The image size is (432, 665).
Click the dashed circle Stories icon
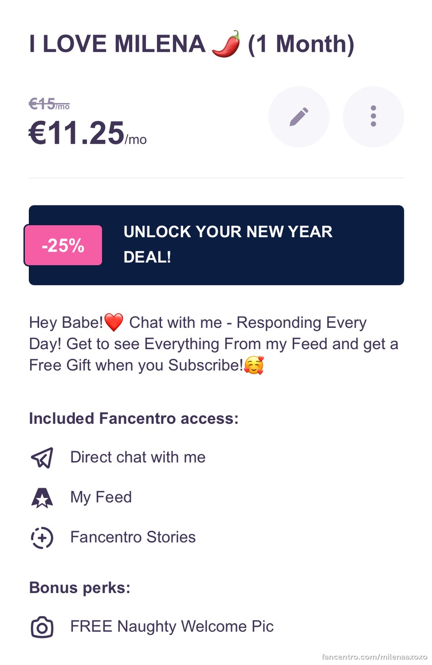[x=42, y=537]
